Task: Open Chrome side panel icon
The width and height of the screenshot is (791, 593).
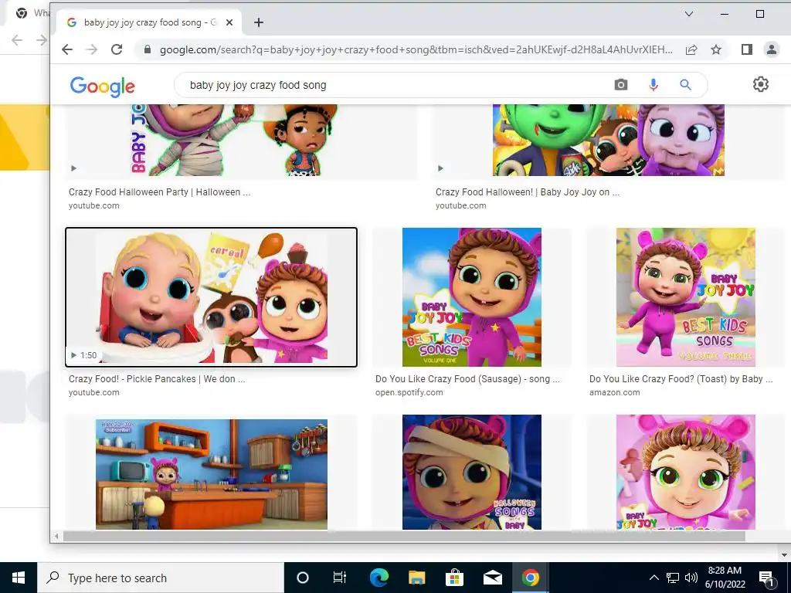Action: coord(747,49)
